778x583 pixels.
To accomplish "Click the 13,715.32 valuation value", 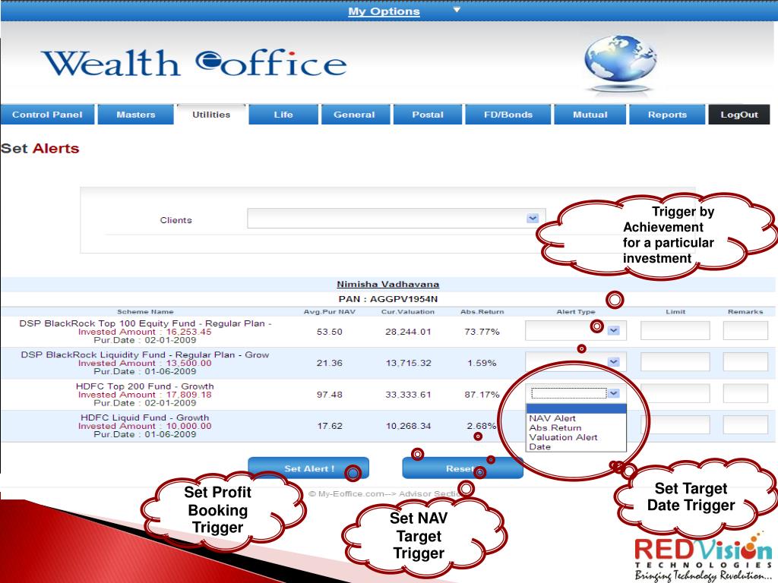I will [408, 363].
